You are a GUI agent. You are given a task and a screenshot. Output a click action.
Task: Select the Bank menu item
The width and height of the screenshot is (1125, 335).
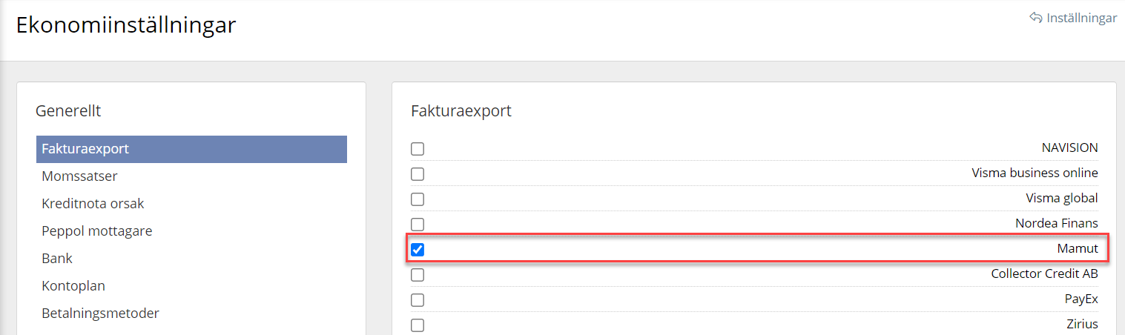pyautogui.click(x=57, y=259)
